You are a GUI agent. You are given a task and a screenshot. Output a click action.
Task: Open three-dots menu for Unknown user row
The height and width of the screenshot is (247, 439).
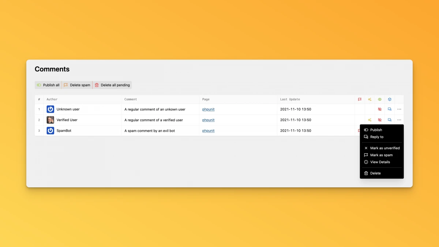point(399,109)
